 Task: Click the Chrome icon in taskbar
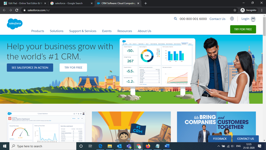[x=138, y=146]
